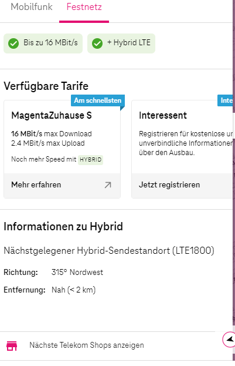This screenshot has height=366, width=235.
Task: Click the Verfügbare Tarife heading
Action: pos(46,86)
